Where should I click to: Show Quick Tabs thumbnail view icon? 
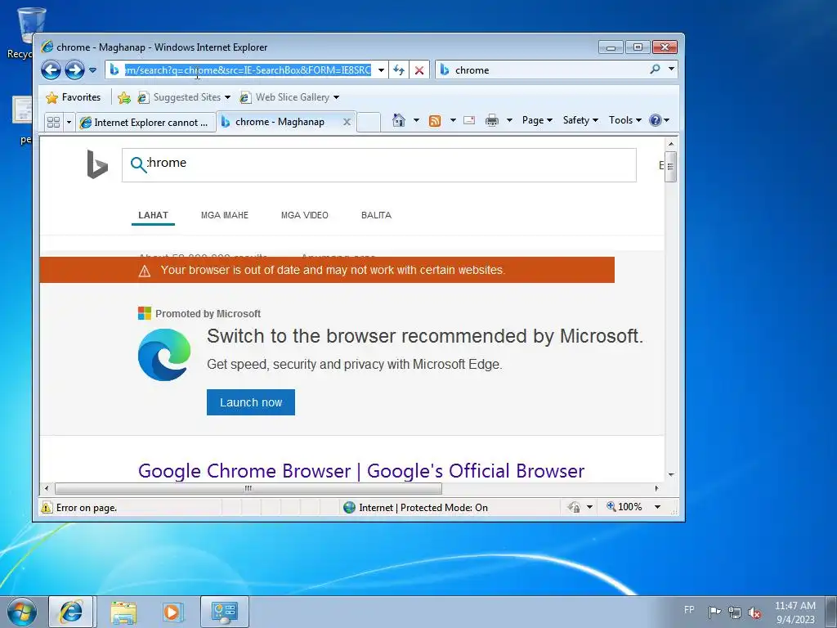pos(53,123)
